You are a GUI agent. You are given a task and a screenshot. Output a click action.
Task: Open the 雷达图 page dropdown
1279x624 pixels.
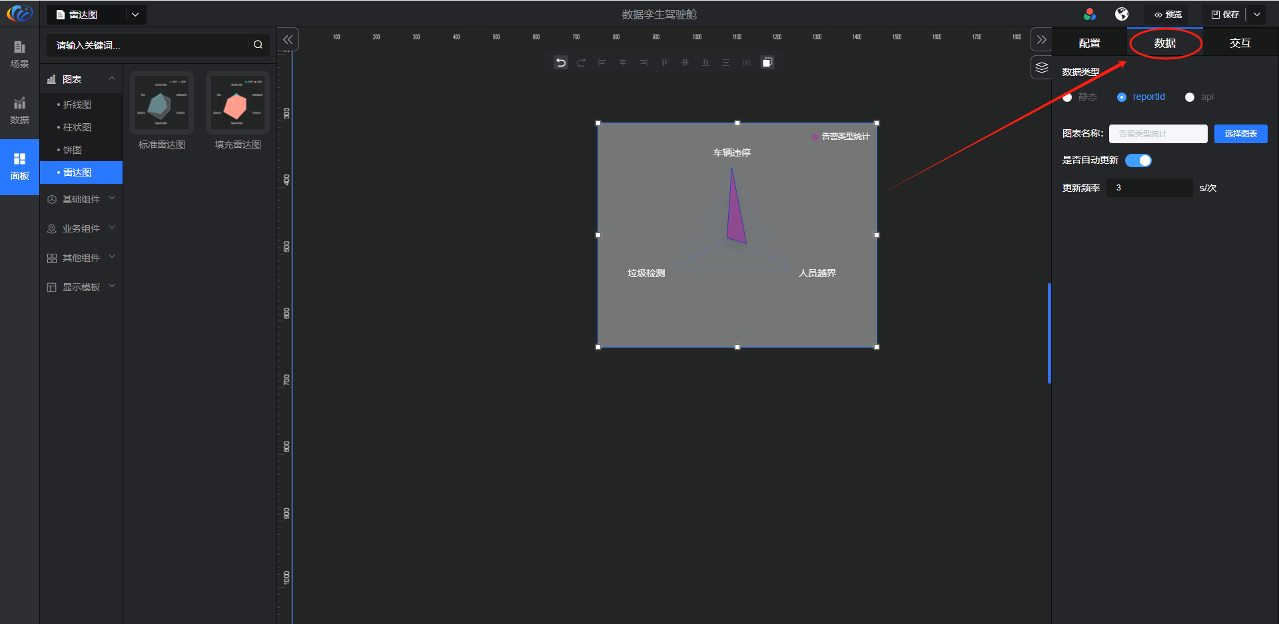(135, 15)
